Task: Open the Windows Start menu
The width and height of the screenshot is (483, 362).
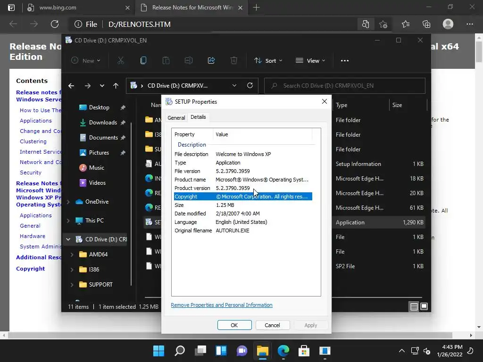Action: (x=159, y=351)
